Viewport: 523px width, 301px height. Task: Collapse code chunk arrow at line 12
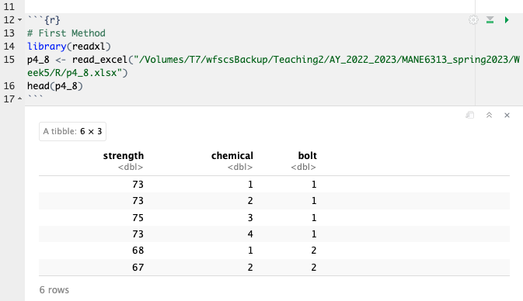point(19,20)
